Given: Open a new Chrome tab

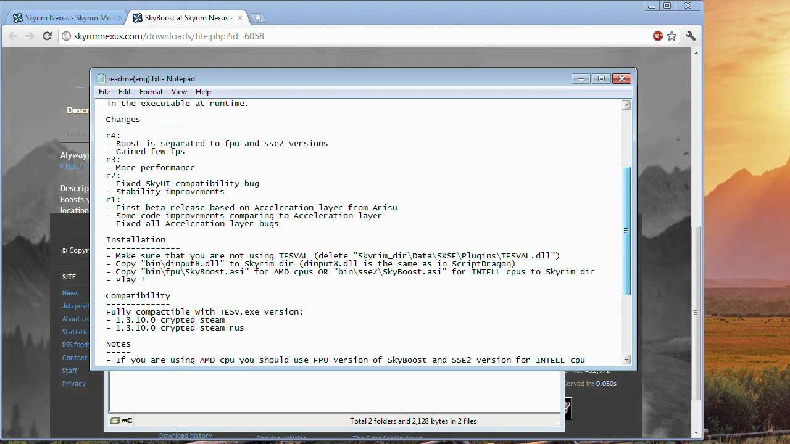Looking at the screenshot, I should (257, 18).
